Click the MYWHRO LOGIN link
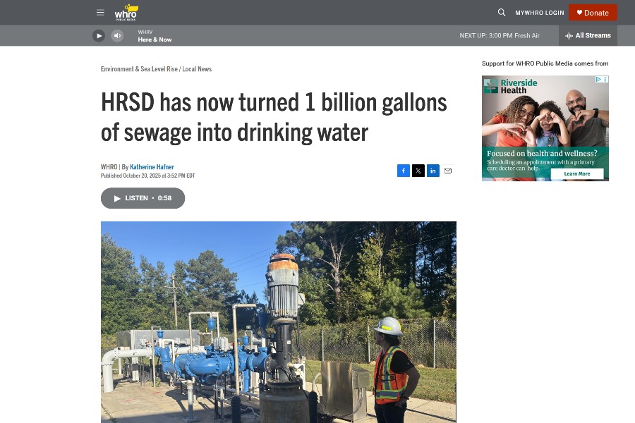635x423 pixels. point(540,13)
